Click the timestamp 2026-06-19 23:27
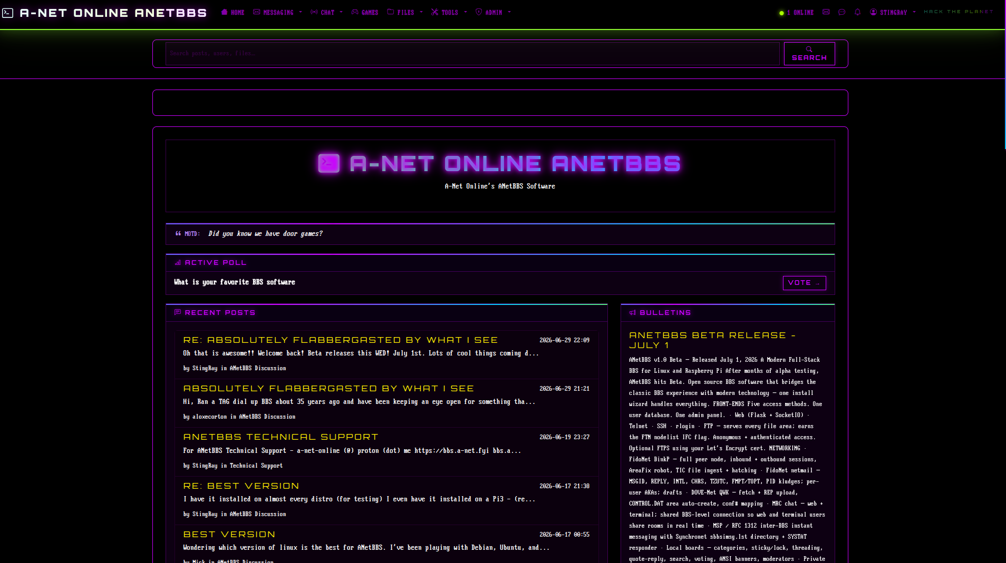This screenshot has height=563, width=1006. click(564, 437)
